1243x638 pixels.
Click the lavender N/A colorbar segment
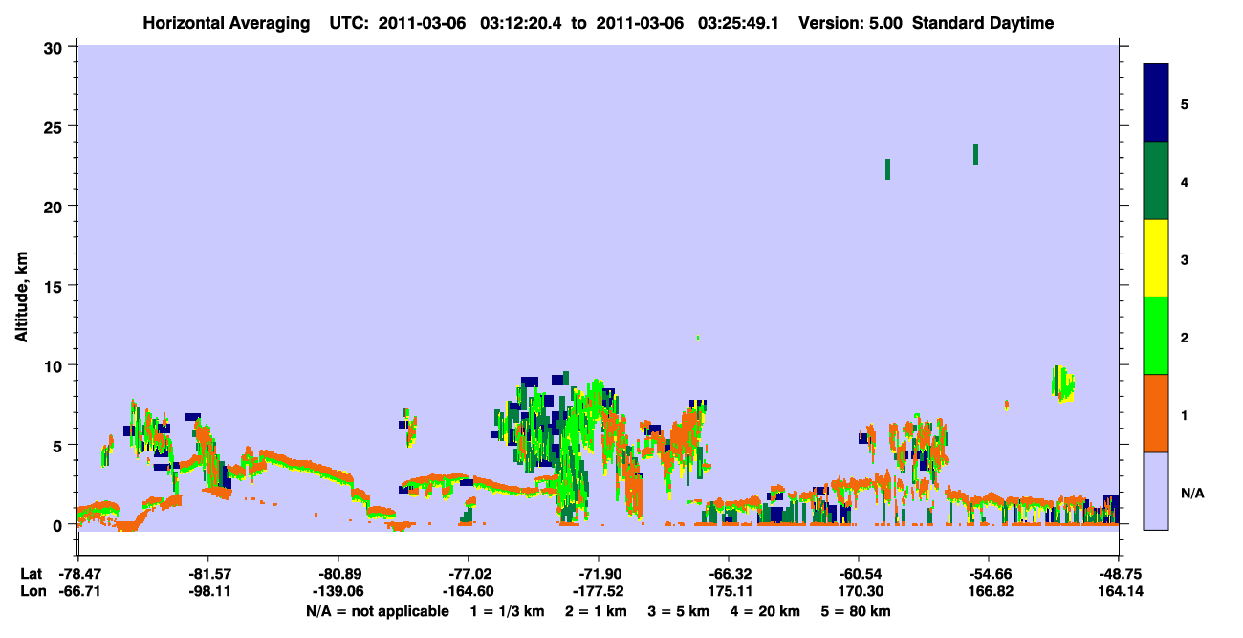(1156, 491)
